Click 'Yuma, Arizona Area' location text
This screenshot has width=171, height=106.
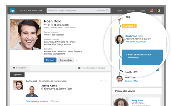pos(53,28)
